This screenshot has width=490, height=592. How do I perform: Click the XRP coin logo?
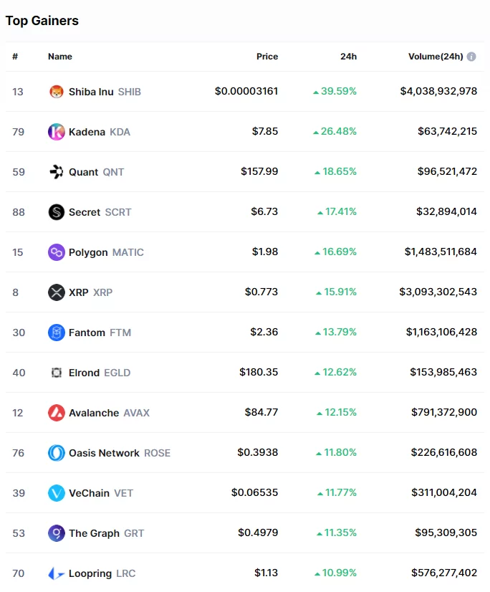[x=56, y=292]
